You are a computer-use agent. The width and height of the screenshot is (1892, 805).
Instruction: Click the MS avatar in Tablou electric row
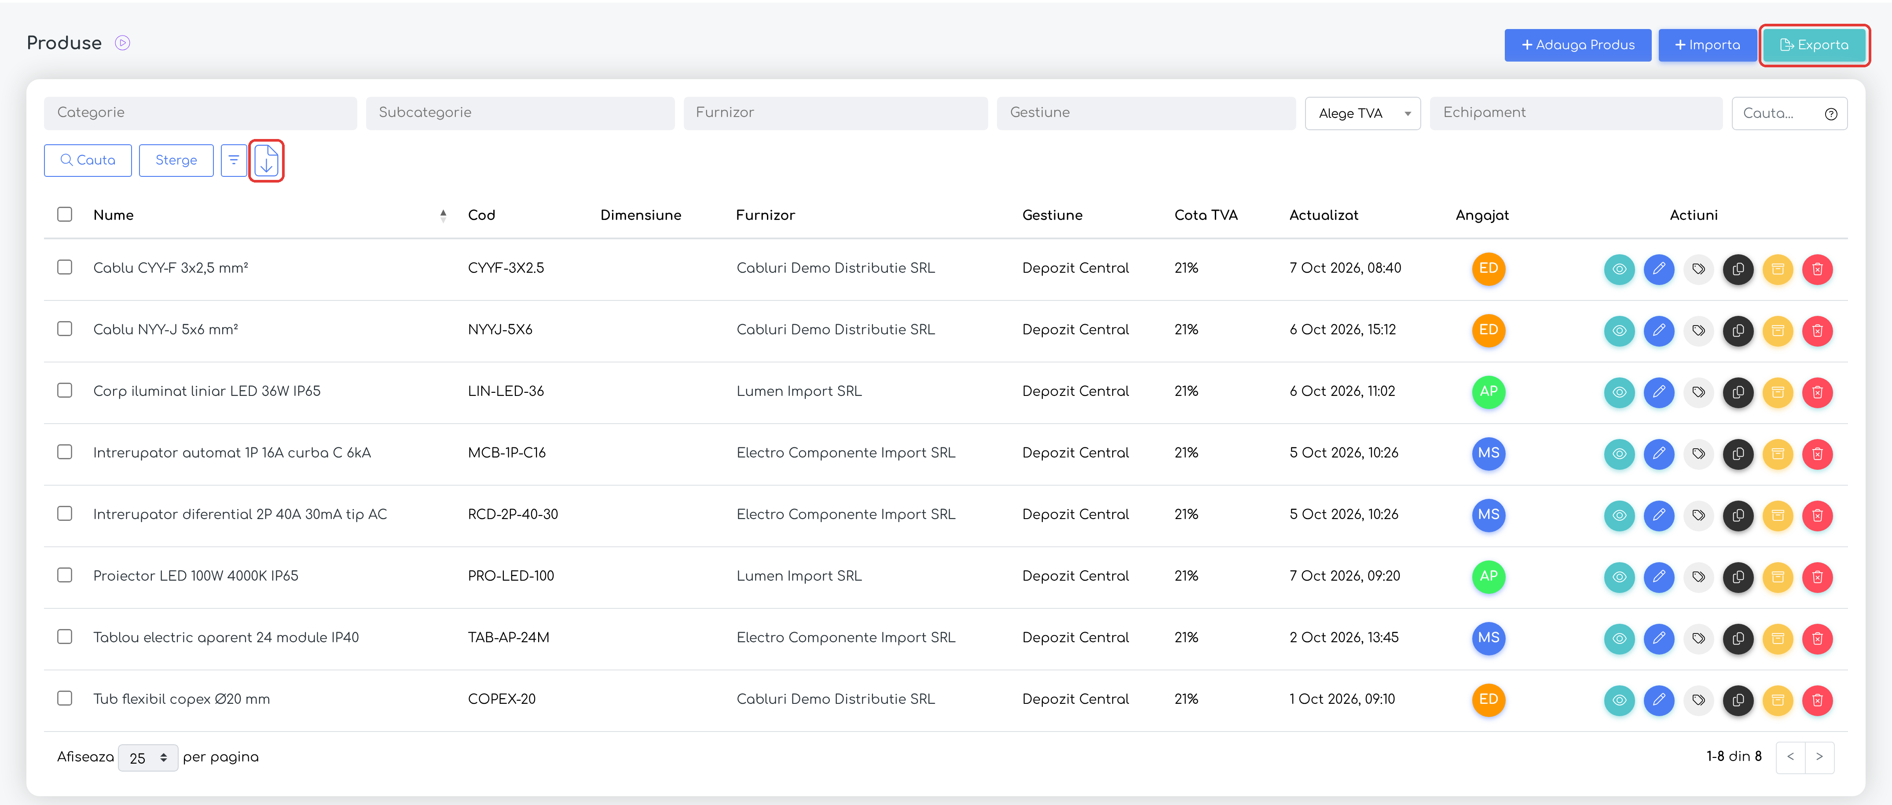click(1488, 637)
